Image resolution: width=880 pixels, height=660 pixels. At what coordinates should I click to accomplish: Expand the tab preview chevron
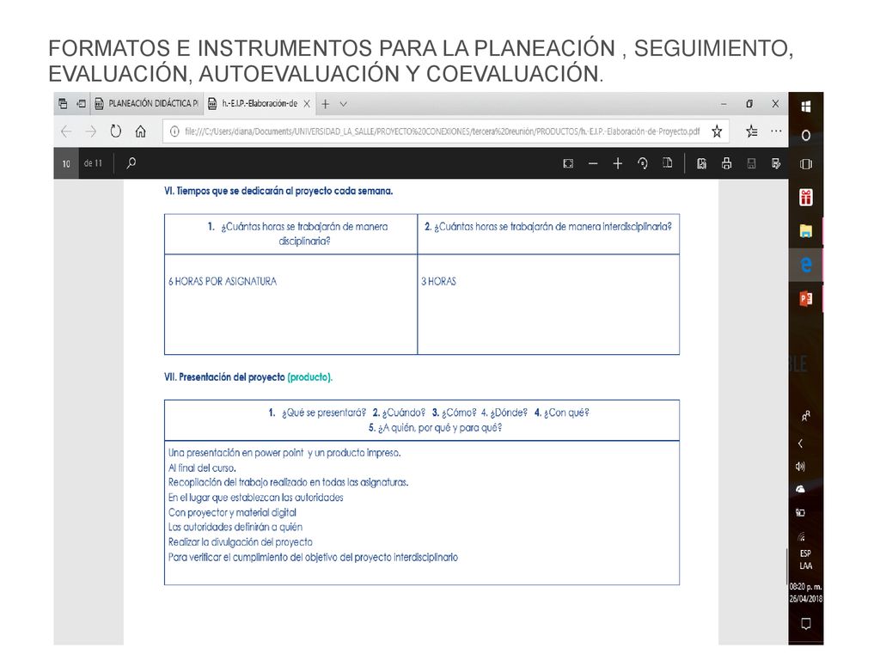pos(344,104)
